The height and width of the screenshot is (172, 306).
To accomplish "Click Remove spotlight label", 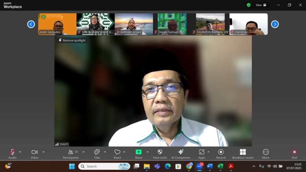I will point(72,41).
